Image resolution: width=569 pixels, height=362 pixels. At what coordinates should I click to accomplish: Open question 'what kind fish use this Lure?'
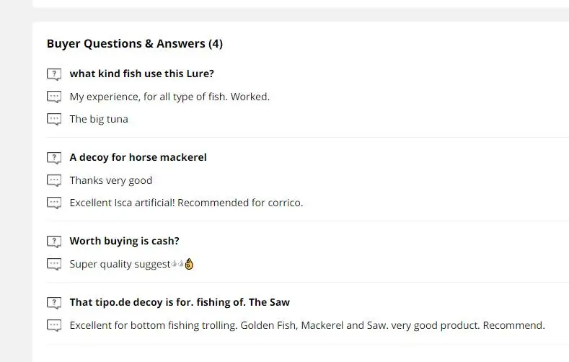[141, 74]
